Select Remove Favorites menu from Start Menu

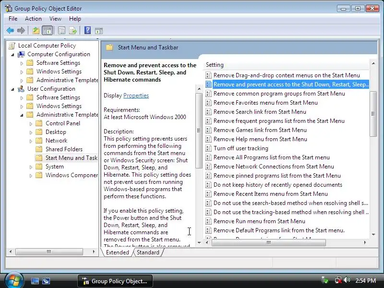[265, 103]
